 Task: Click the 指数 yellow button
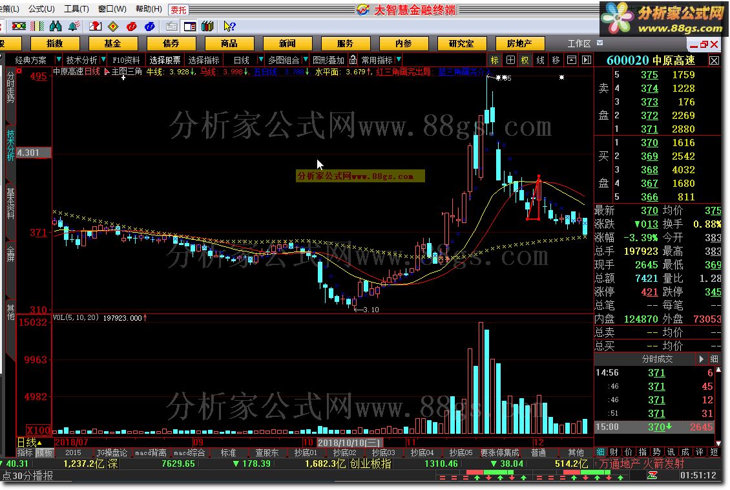(55, 43)
